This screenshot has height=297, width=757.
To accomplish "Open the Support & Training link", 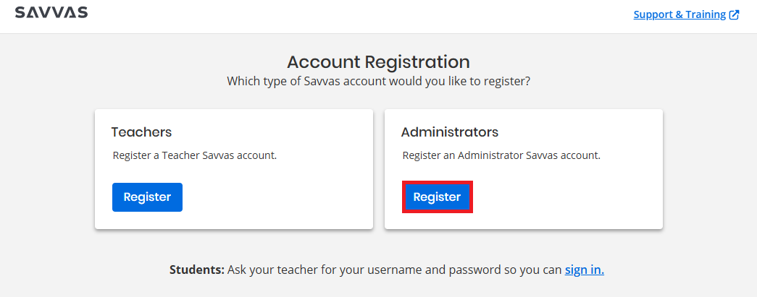I will point(679,14).
